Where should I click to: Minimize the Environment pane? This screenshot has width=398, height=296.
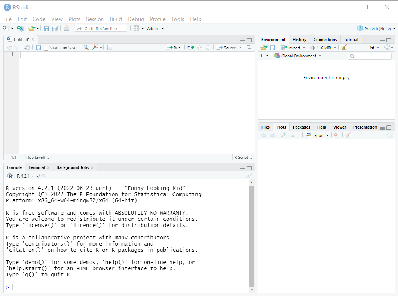[382, 40]
